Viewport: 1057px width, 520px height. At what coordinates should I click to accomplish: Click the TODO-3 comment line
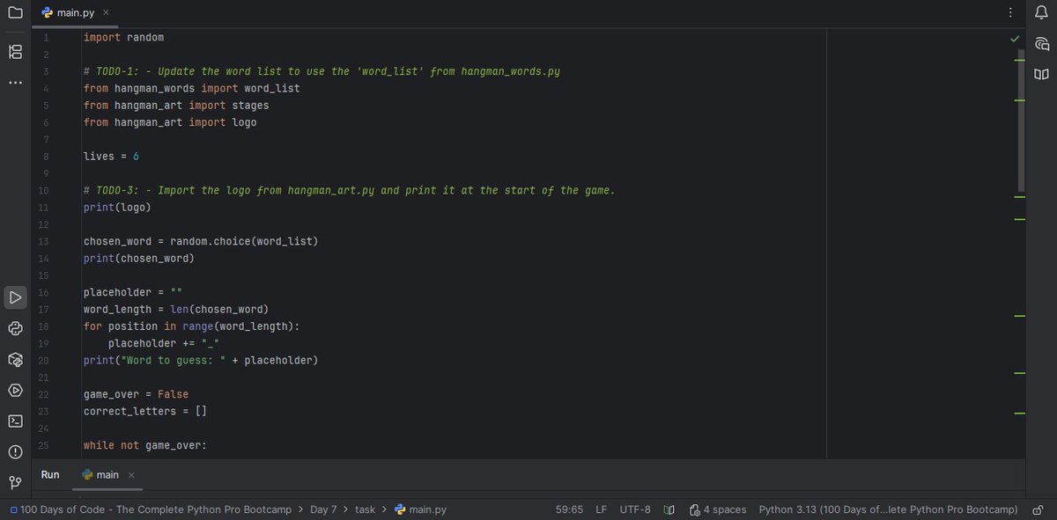point(349,191)
